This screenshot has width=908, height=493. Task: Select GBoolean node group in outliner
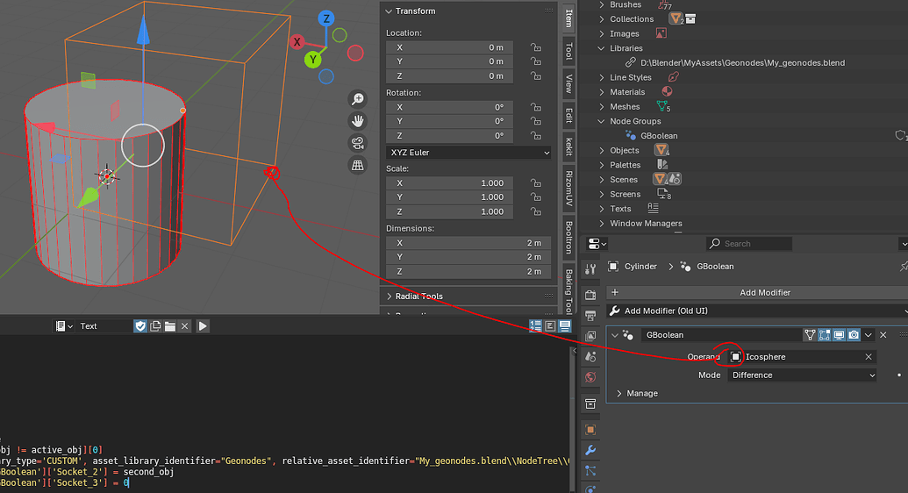[659, 136]
